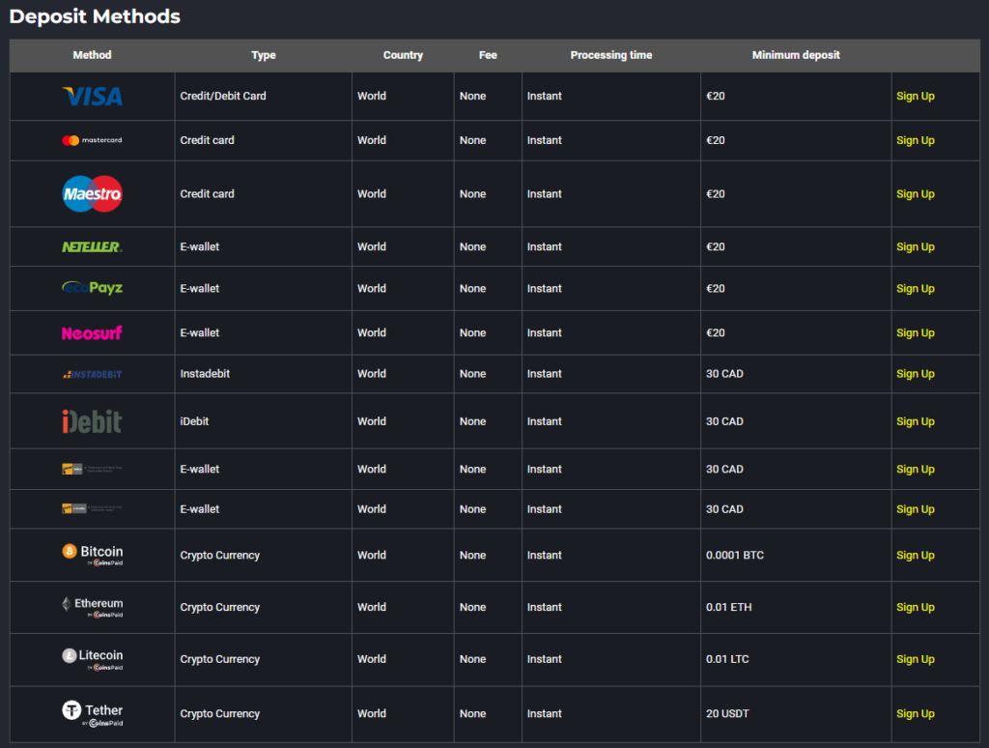The width and height of the screenshot is (989, 748).
Task: Click World country in the VISA row
Action: coord(372,96)
